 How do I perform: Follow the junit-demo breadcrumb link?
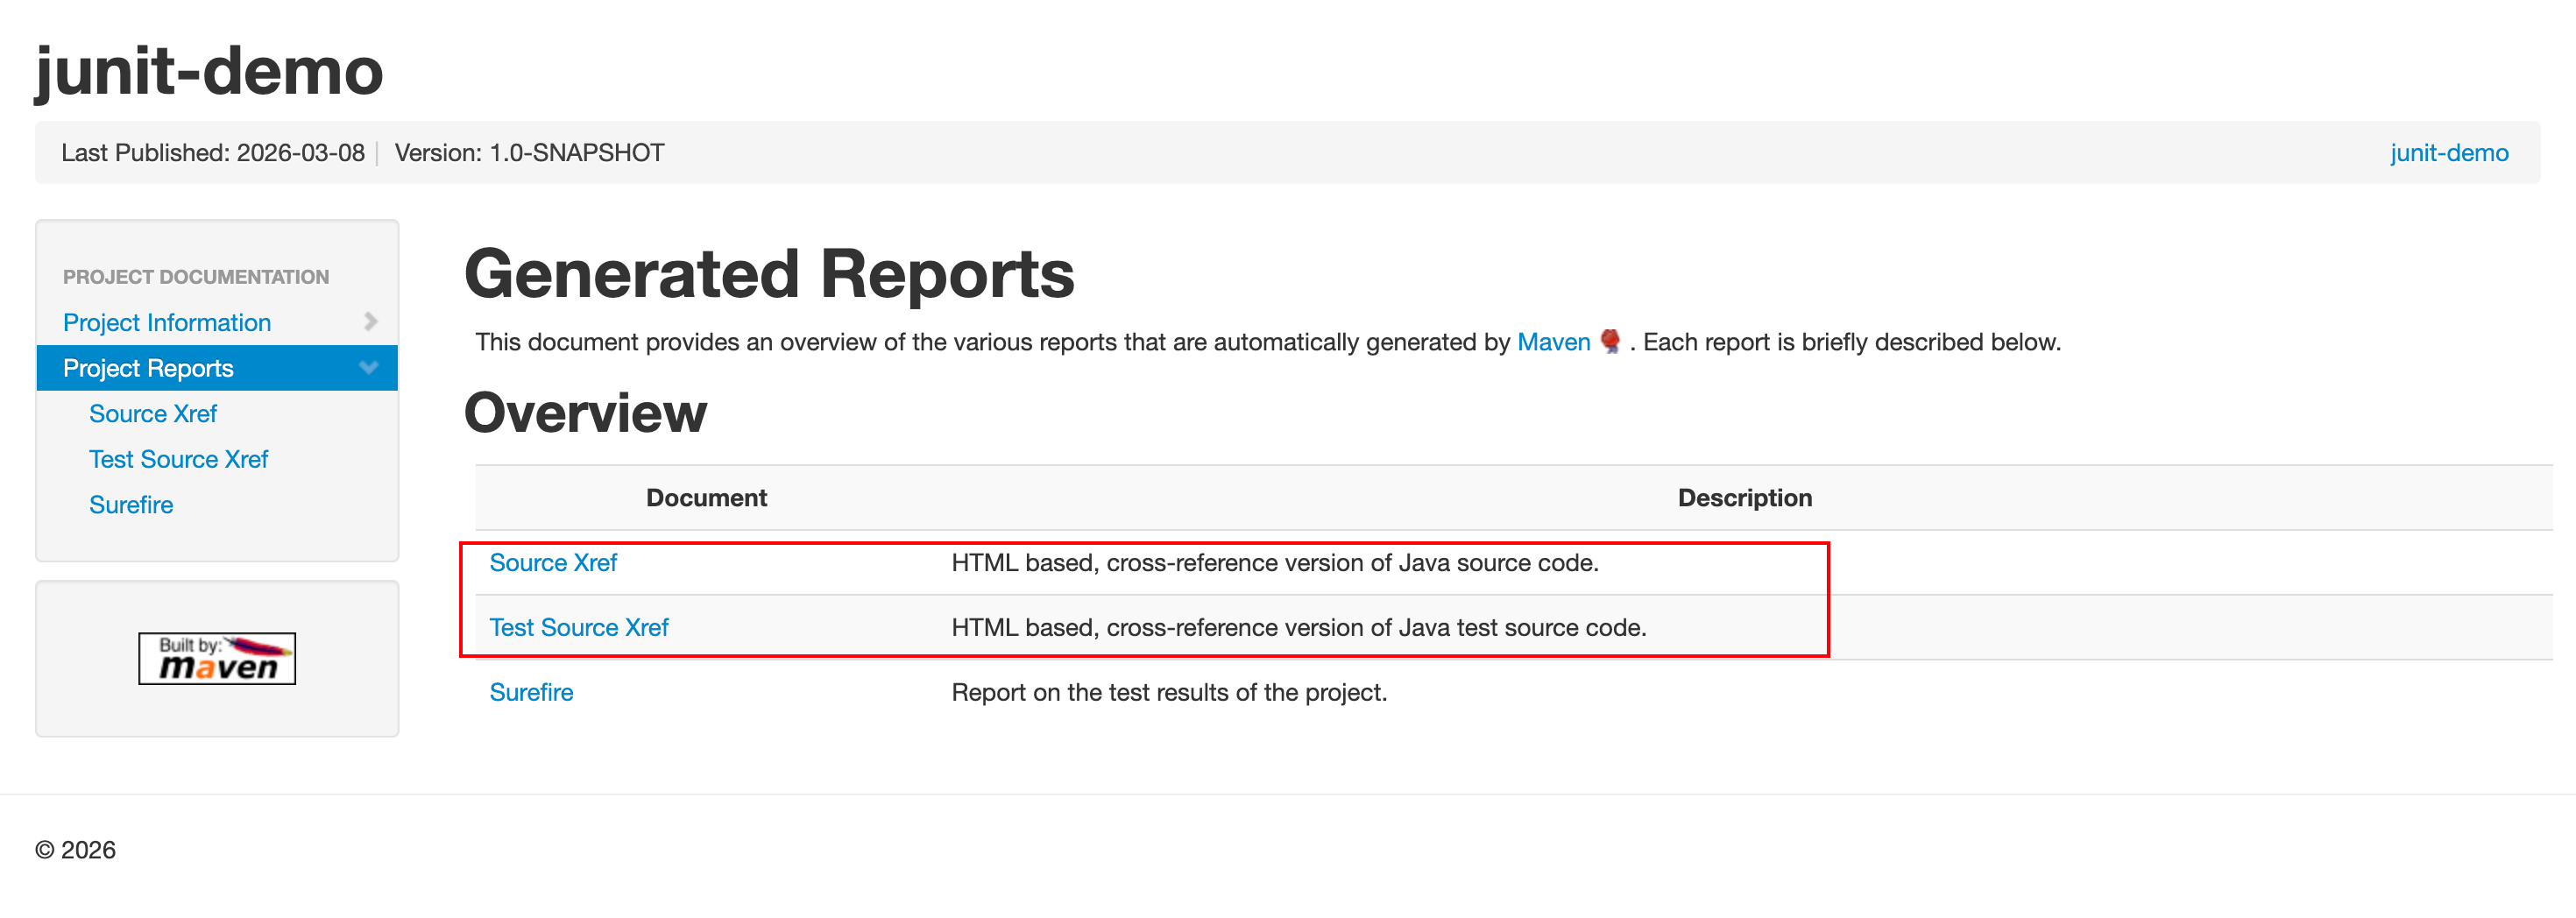point(2449,153)
